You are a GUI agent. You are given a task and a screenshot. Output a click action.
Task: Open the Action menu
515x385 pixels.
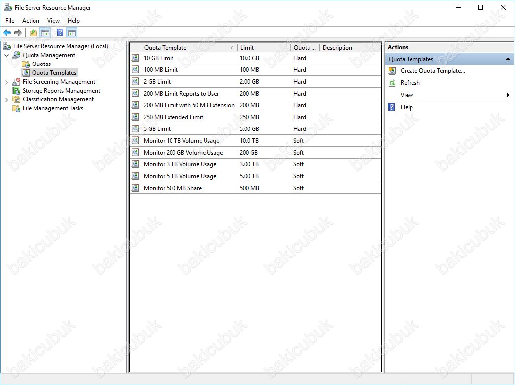(x=31, y=20)
